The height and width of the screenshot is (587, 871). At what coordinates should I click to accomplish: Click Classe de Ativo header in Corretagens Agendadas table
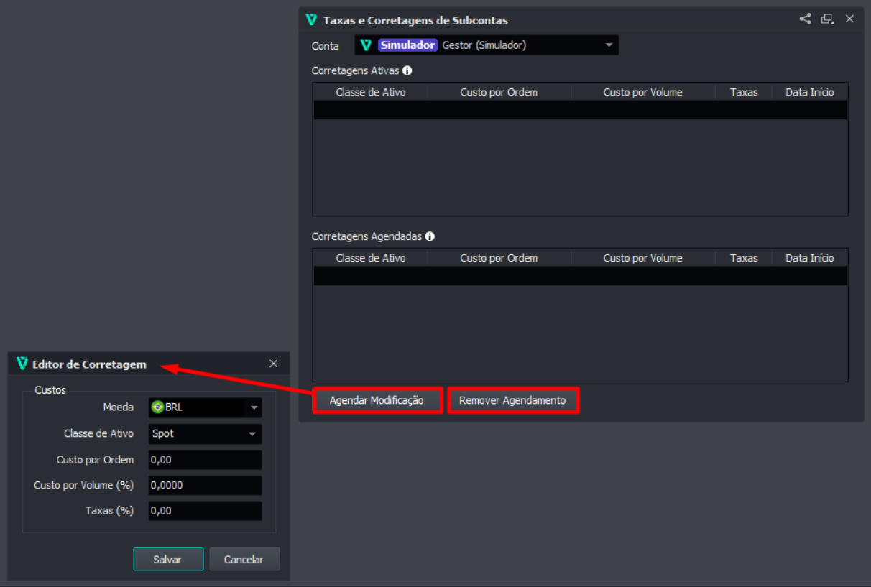[x=370, y=258]
